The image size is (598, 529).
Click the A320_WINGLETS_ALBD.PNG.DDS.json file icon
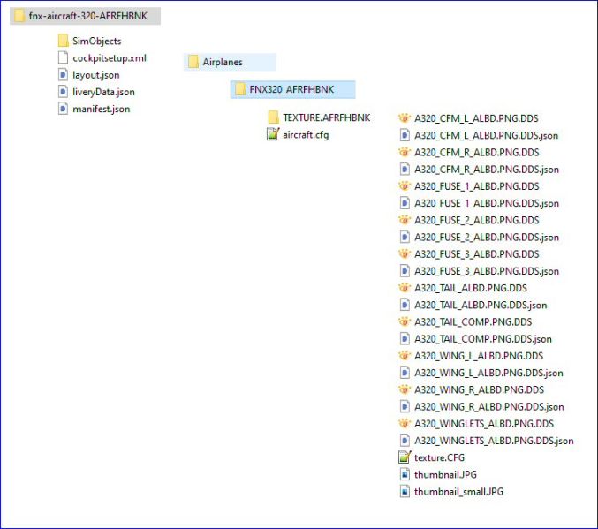coord(405,441)
